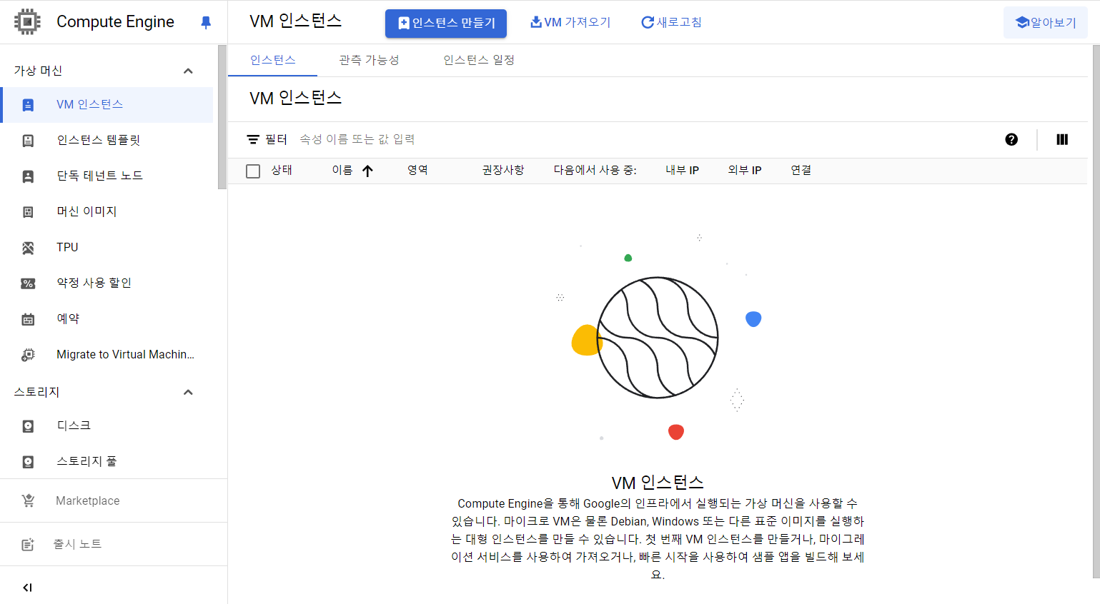Viewport: 1100px width, 604px height.
Task: Click the 새로고침 refresh button
Action: (671, 23)
